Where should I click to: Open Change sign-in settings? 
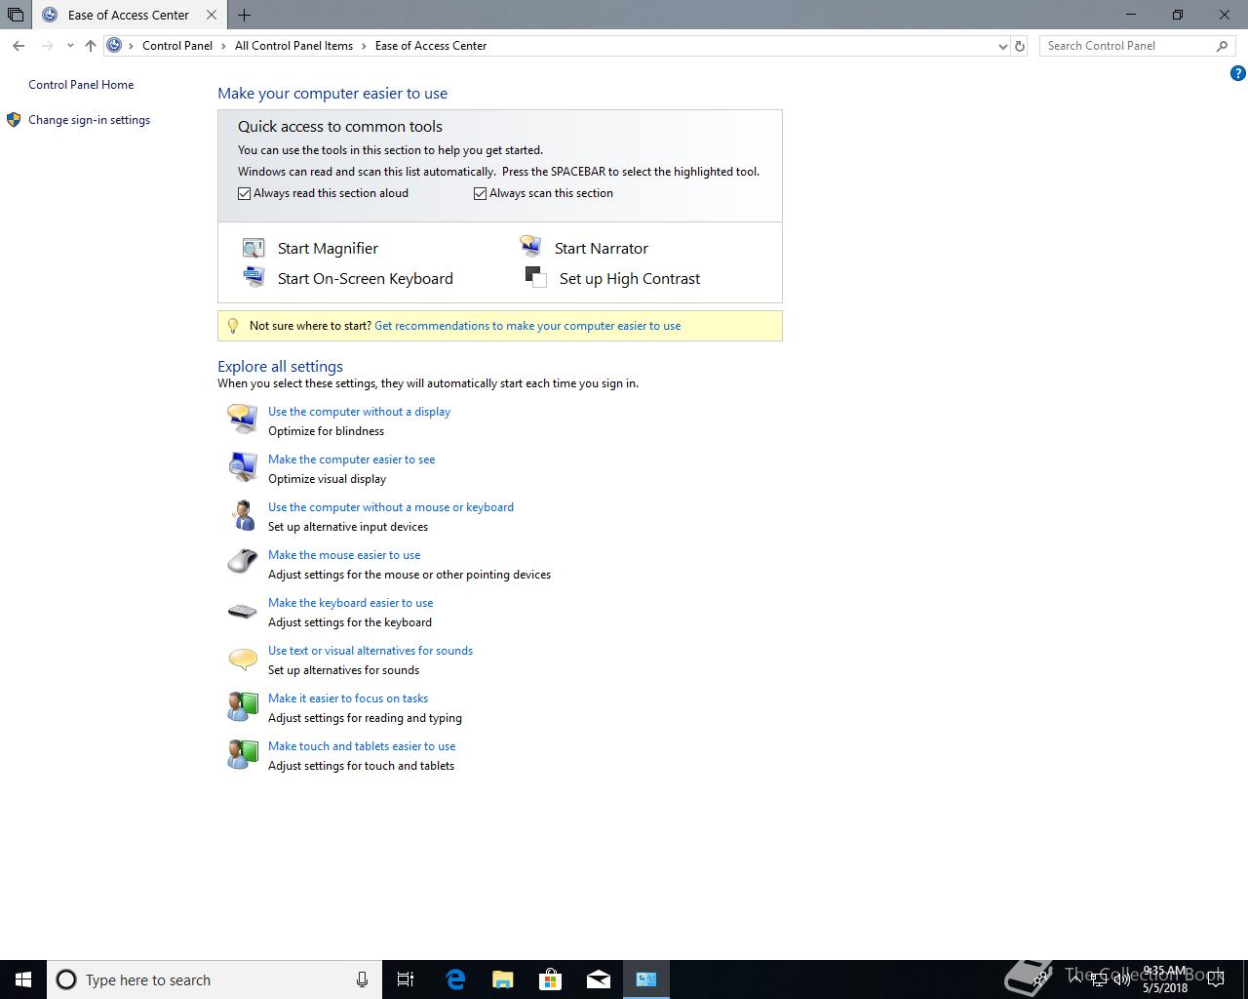pyautogui.click(x=89, y=120)
